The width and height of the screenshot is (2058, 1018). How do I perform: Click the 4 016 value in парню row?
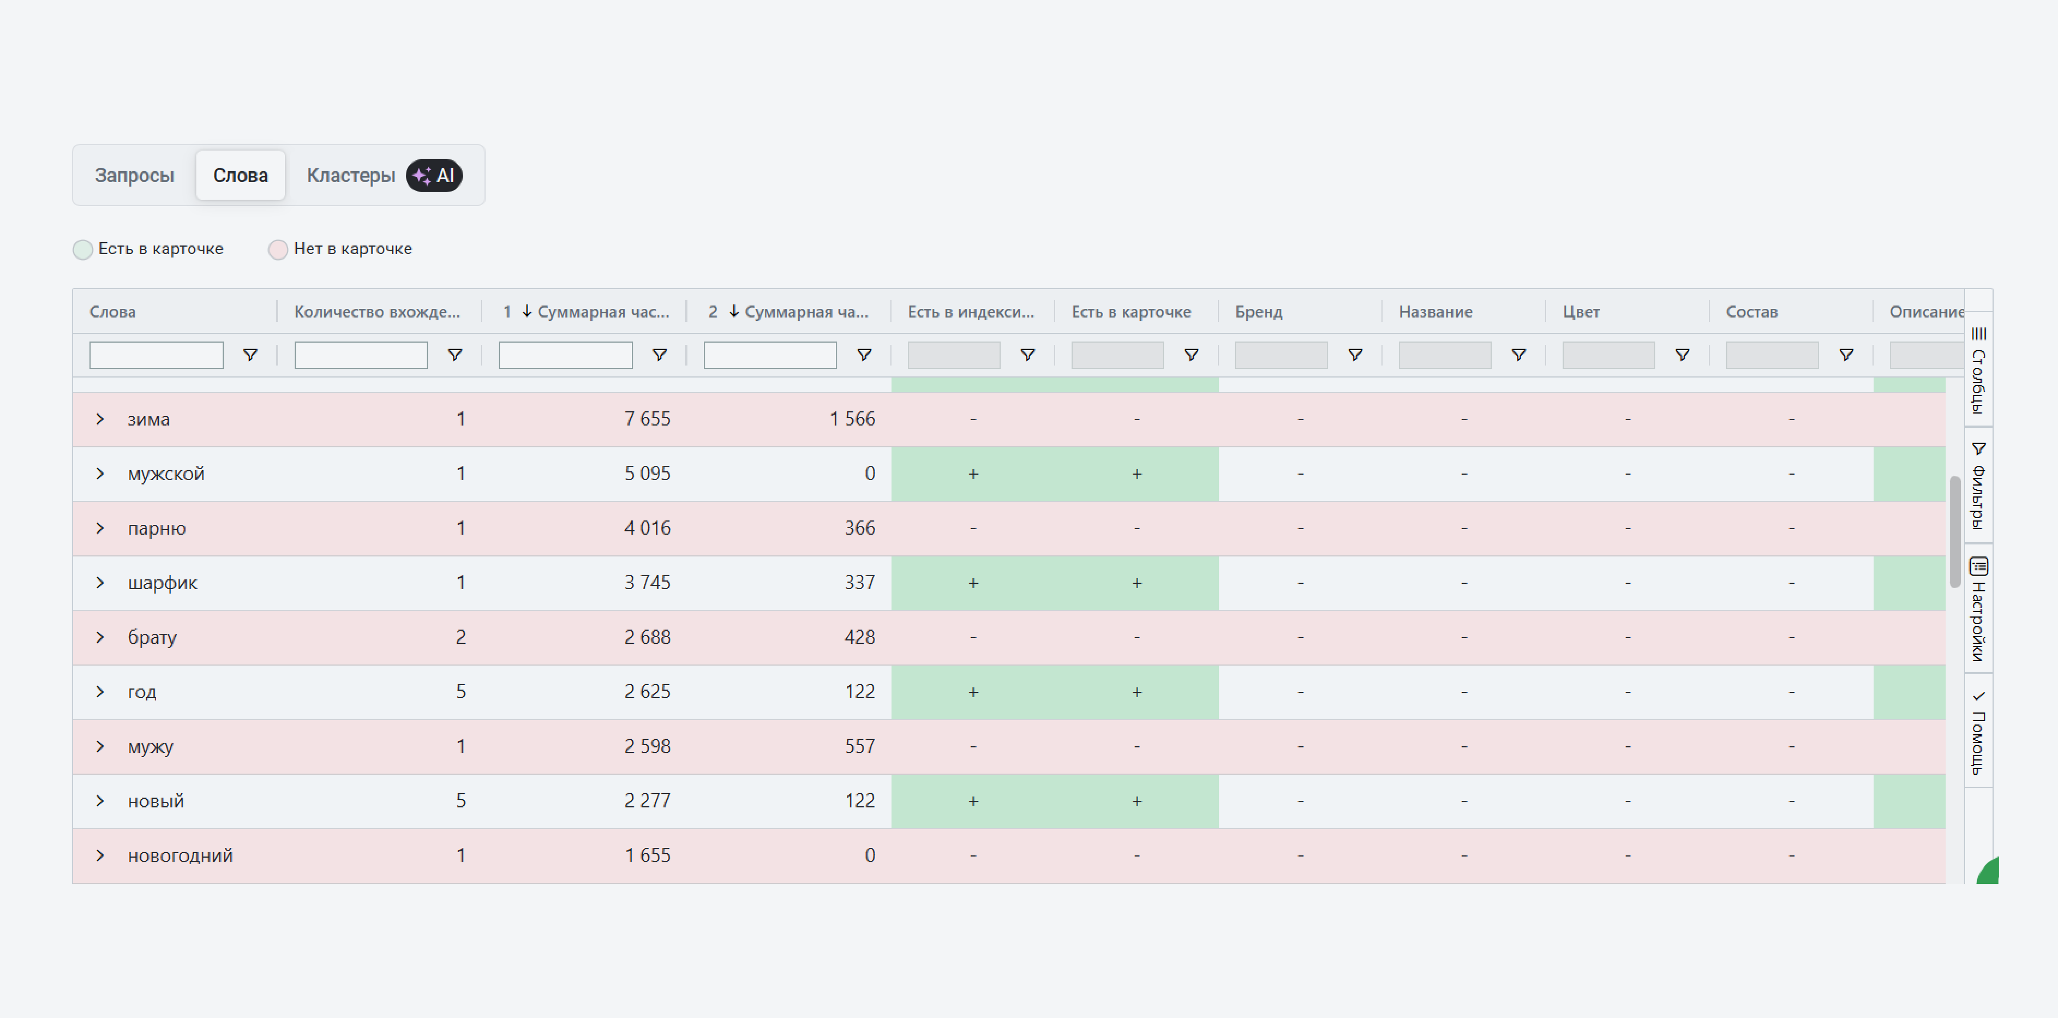[647, 527]
